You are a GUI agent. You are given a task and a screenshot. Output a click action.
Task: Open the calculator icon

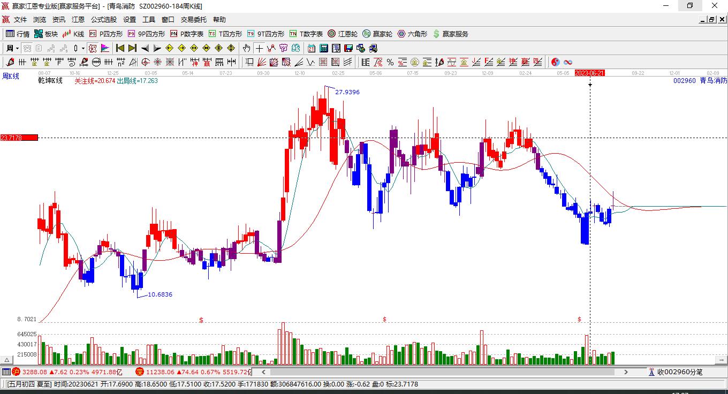tap(323, 48)
